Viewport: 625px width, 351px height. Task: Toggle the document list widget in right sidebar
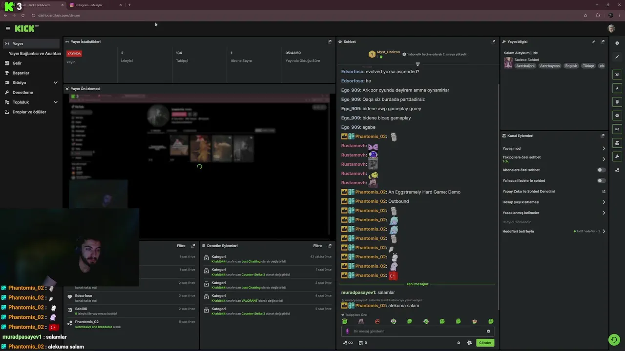coord(617,102)
